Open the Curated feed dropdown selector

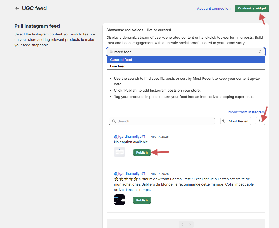tap(186, 52)
